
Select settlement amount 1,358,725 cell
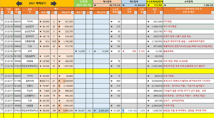[x=155, y=111]
